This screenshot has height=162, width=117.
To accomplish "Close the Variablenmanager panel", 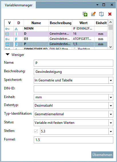I will point(112,5).
